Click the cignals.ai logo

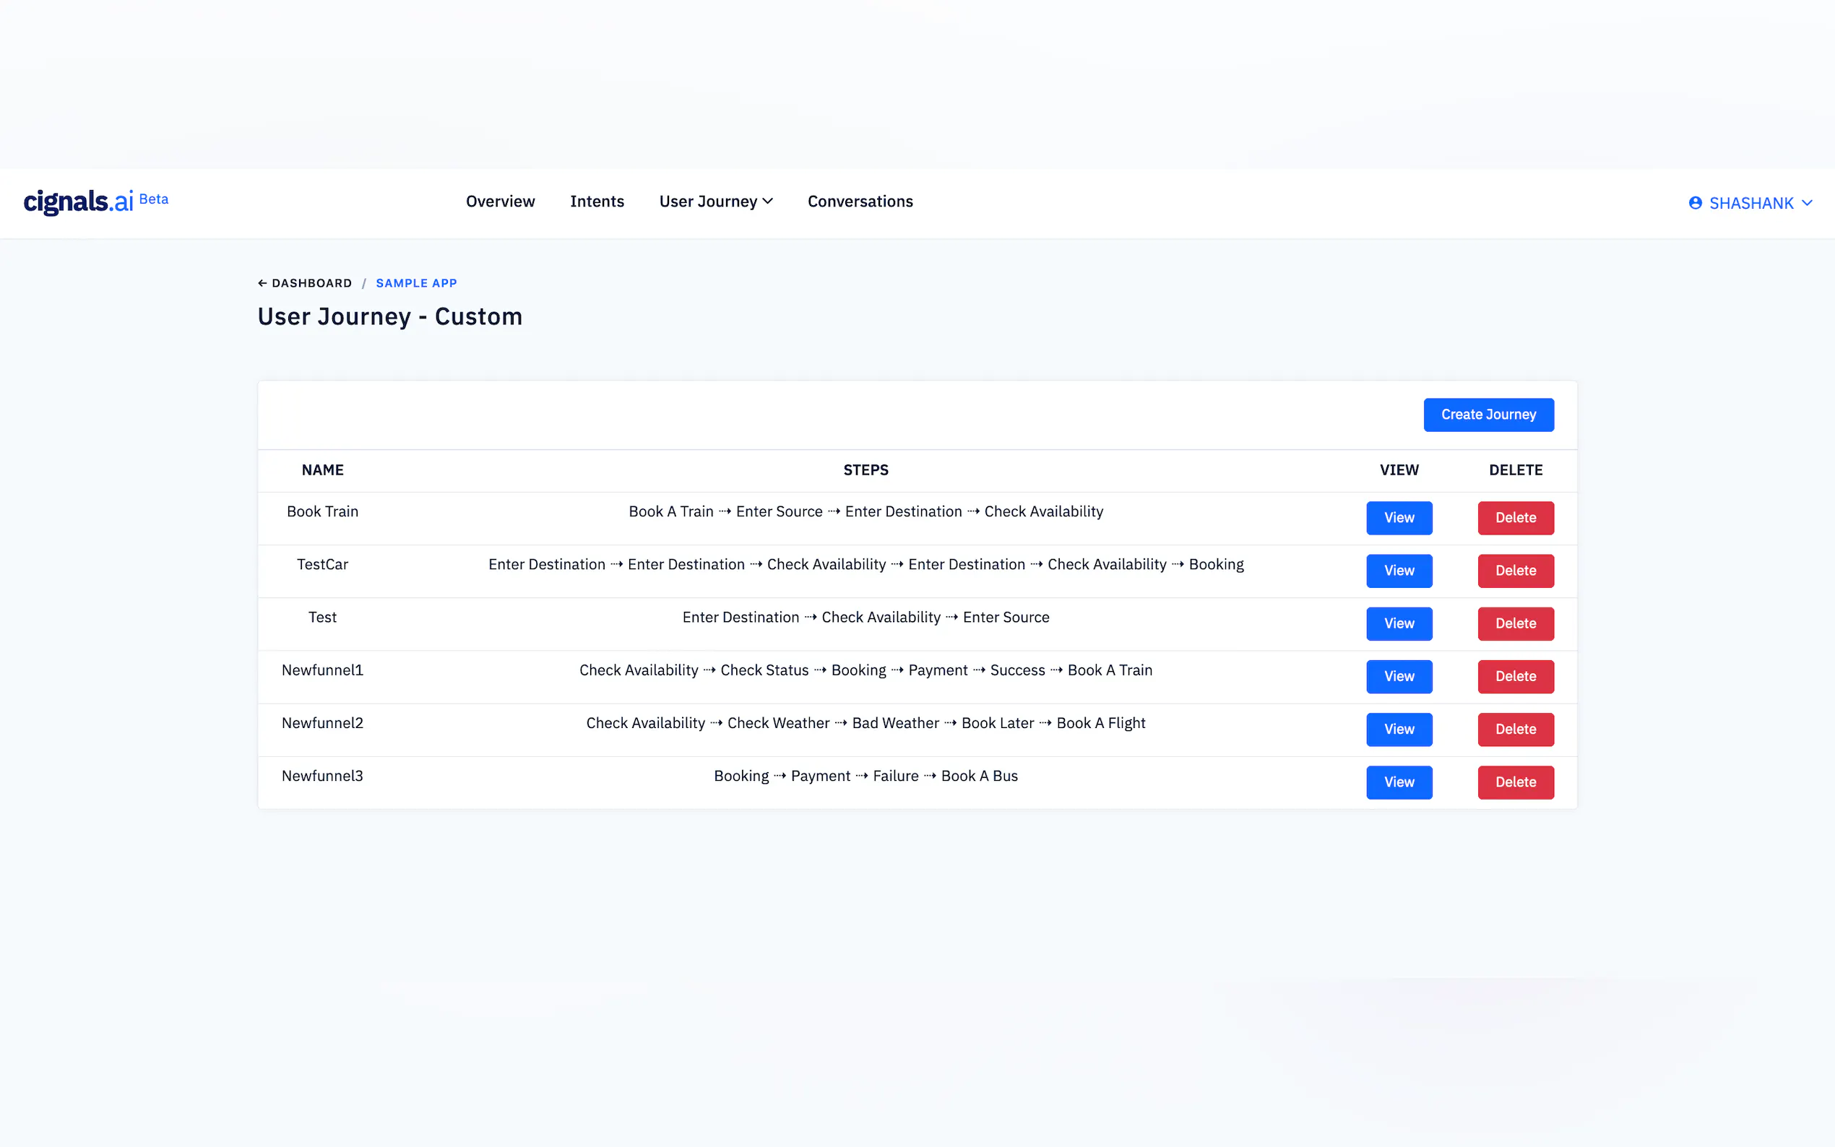78,202
